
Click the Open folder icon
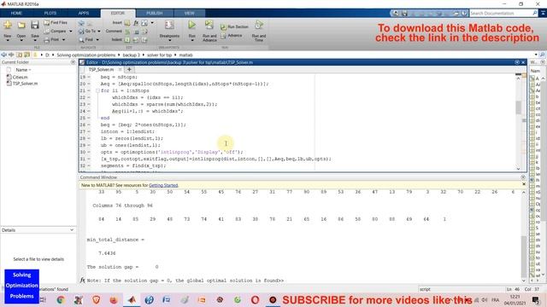pyautogui.click(x=21, y=25)
